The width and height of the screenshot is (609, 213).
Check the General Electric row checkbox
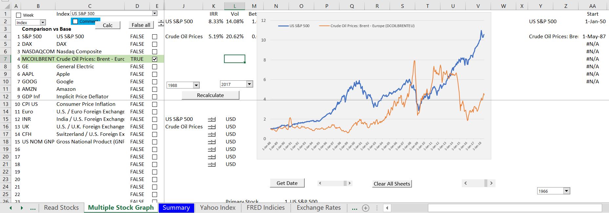tap(154, 67)
